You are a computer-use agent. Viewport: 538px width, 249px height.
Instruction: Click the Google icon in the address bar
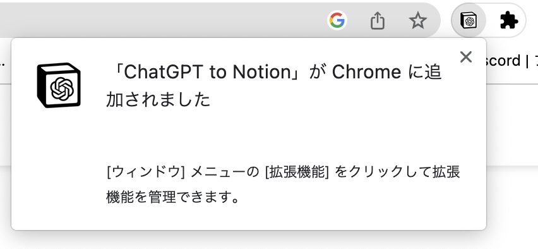click(x=337, y=21)
